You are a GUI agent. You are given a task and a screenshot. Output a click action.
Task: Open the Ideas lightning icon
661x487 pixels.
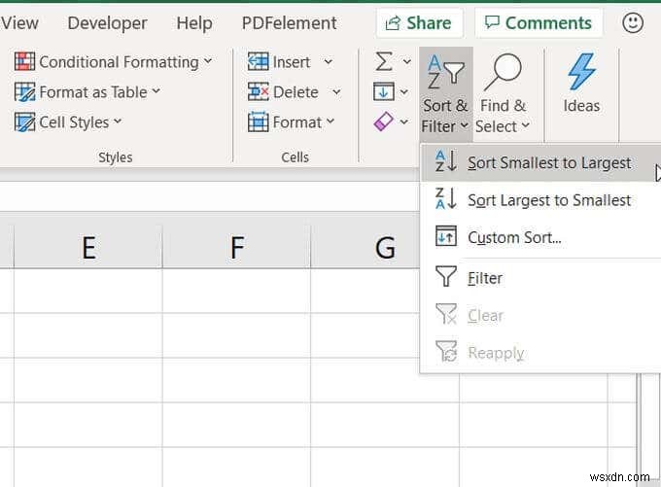581,73
